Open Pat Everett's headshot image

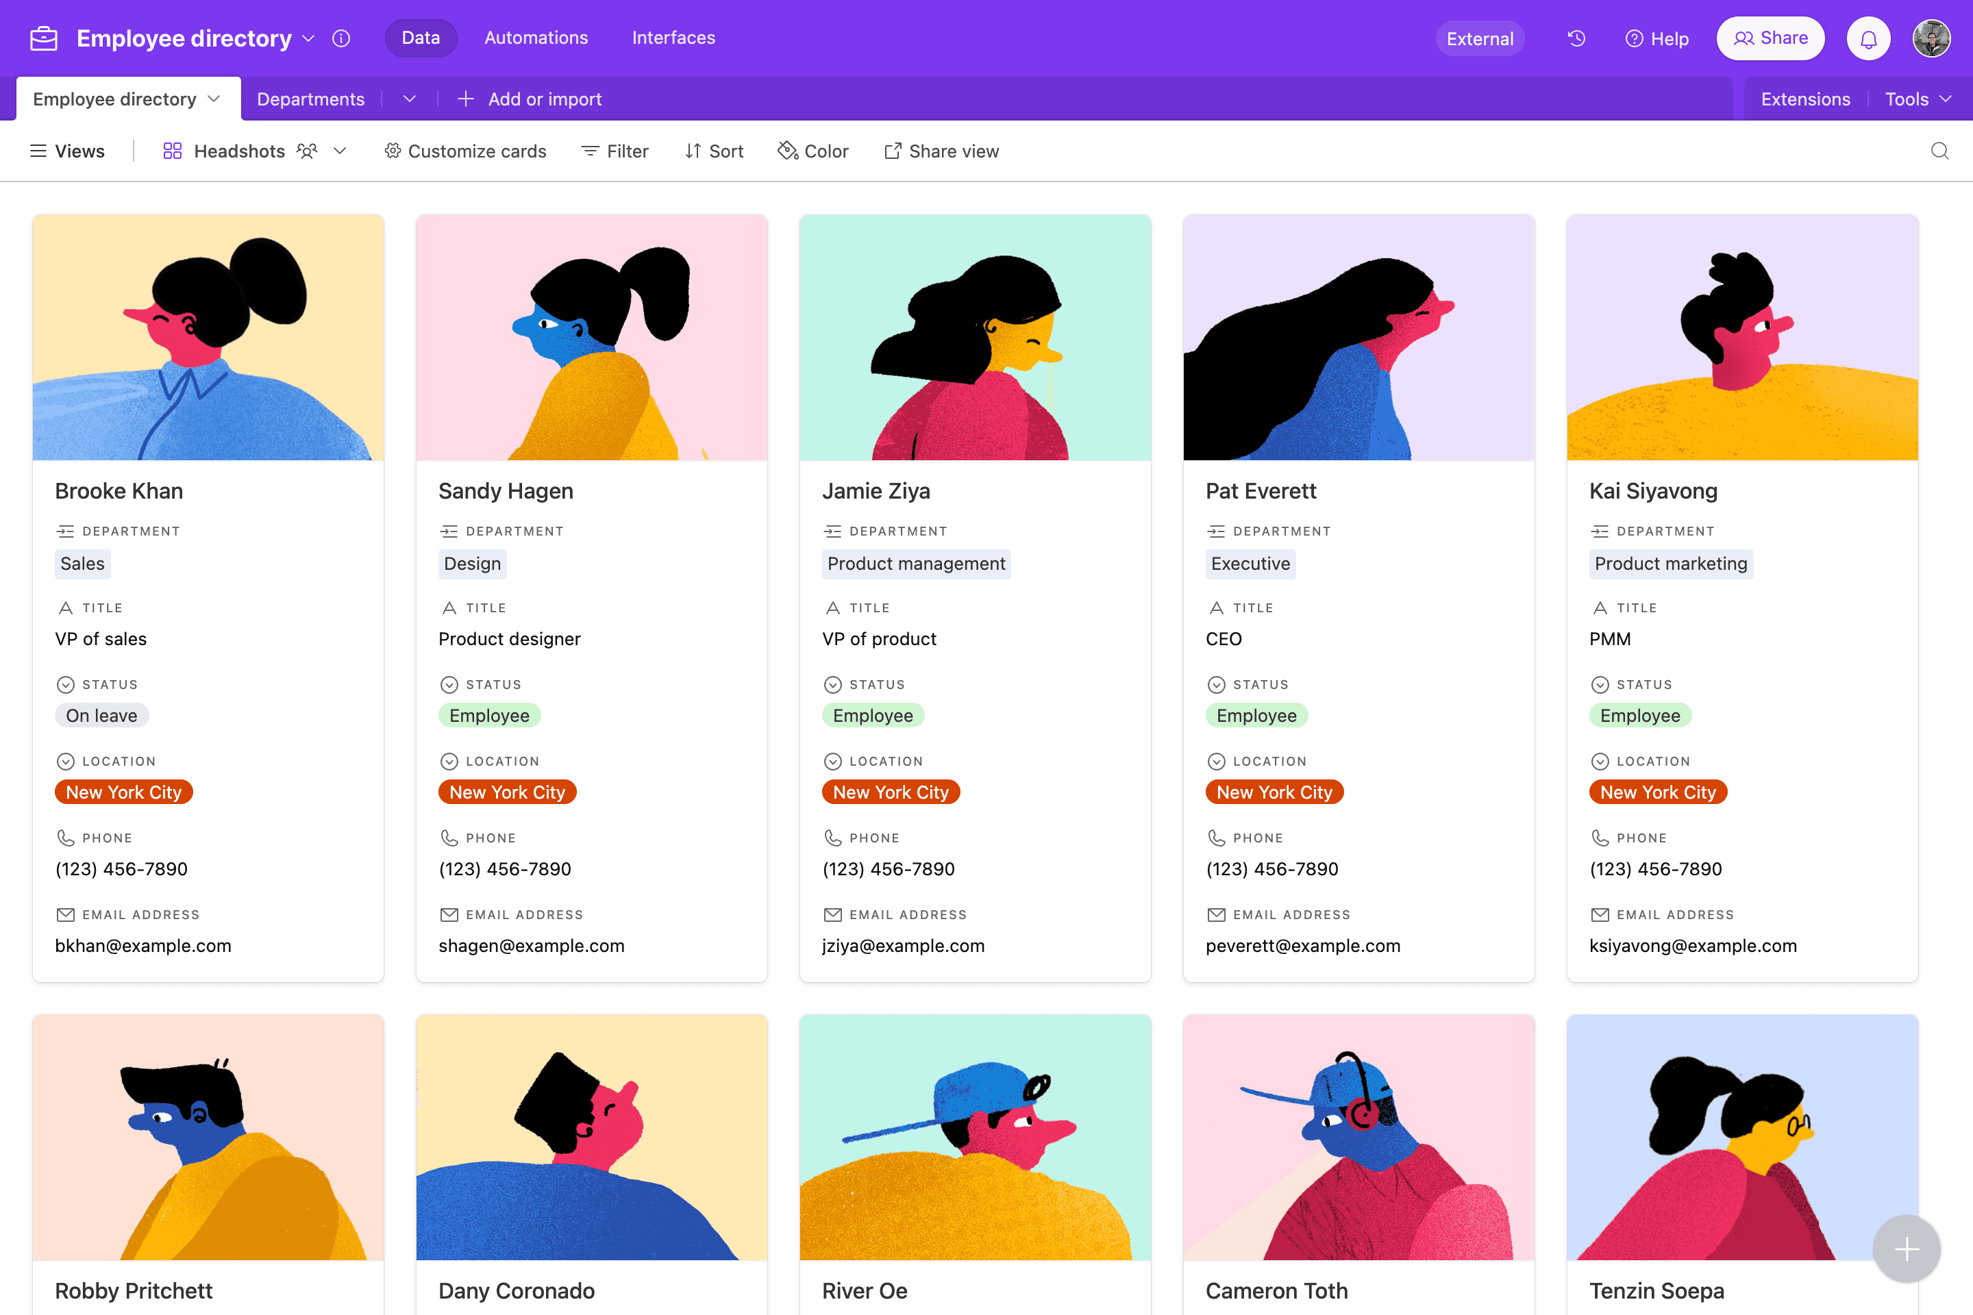pyautogui.click(x=1358, y=337)
